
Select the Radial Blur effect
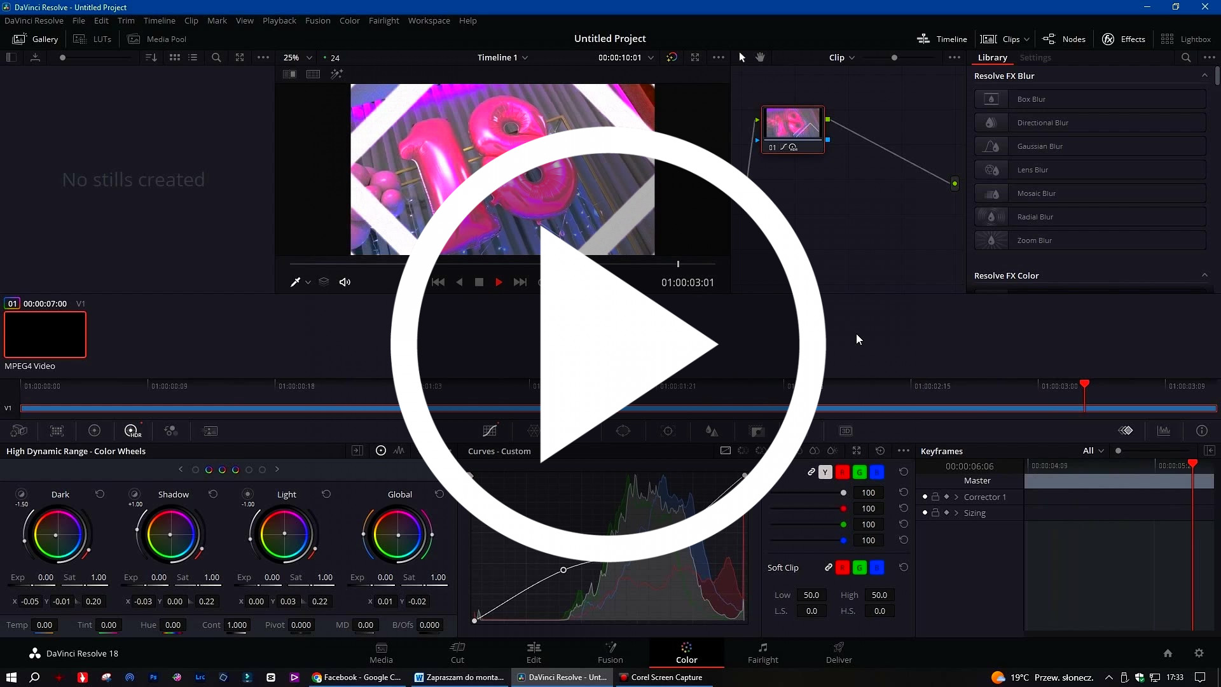pos(1090,217)
